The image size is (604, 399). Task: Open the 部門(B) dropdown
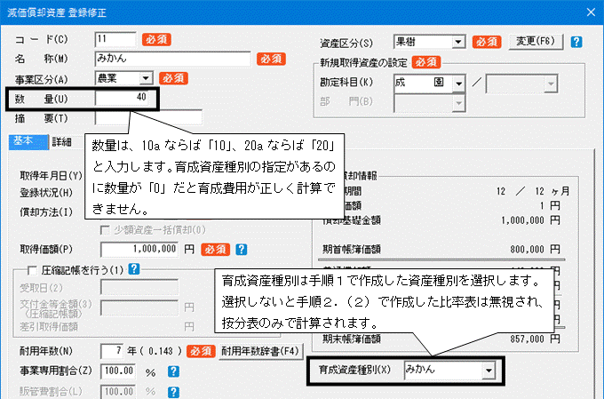click(430, 103)
